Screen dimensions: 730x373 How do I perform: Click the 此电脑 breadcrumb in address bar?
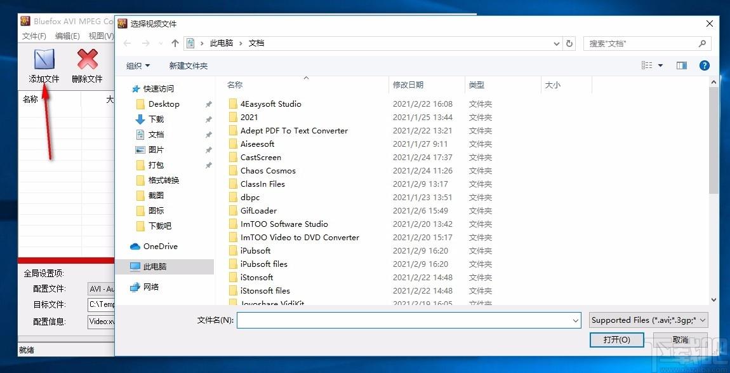coord(222,43)
